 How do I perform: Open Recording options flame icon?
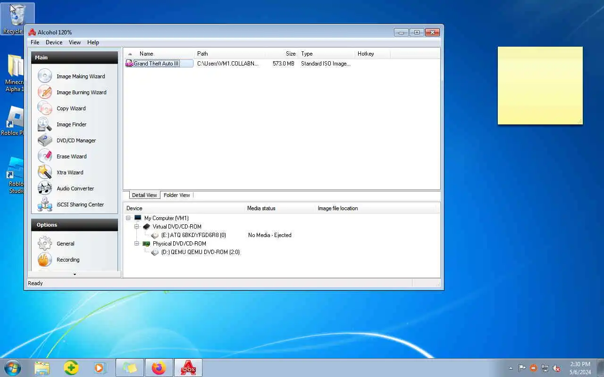tap(45, 260)
